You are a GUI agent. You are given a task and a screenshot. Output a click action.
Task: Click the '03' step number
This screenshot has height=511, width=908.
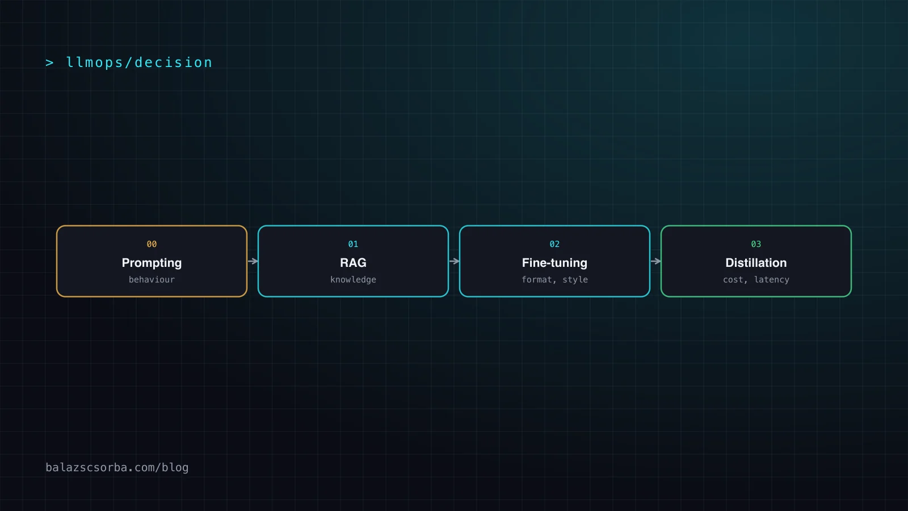click(756, 244)
